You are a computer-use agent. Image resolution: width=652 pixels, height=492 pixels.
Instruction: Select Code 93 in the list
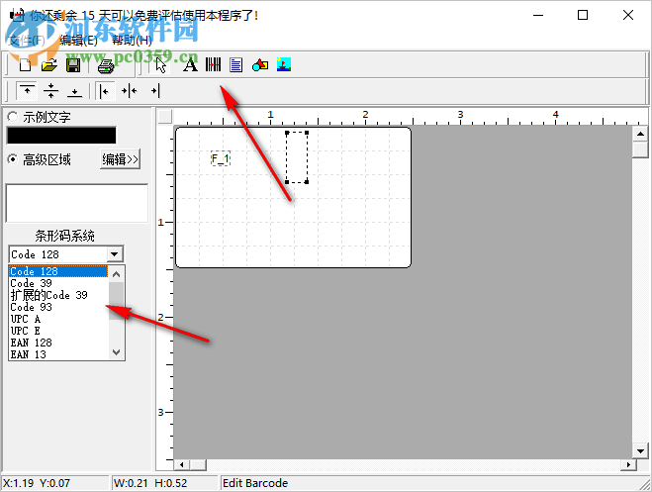click(x=58, y=307)
